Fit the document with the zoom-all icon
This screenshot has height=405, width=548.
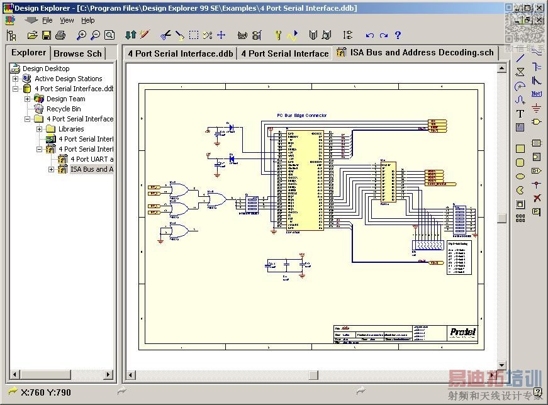tap(109, 35)
